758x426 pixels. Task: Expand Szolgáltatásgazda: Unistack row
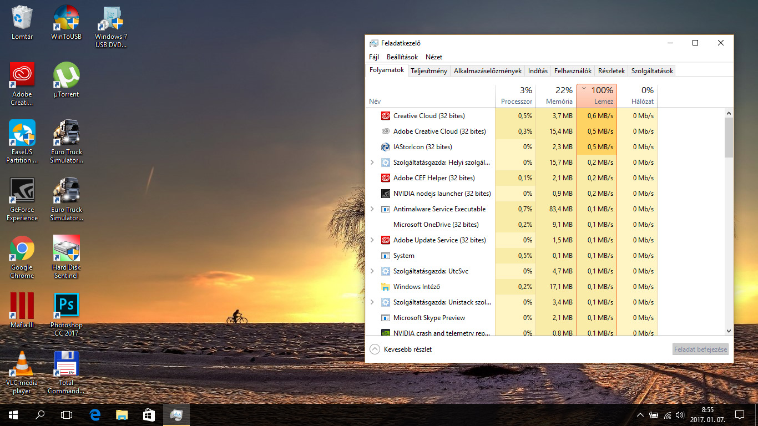(x=372, y=302)
